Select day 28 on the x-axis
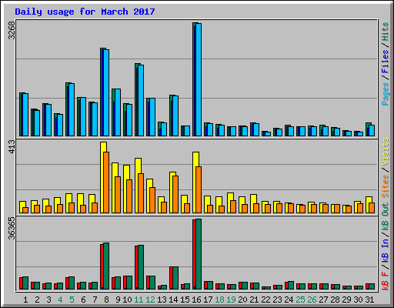 [335, 300]
